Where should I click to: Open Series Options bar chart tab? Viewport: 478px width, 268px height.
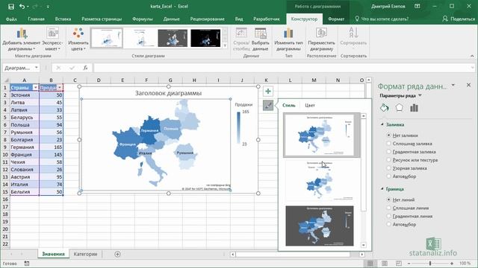point(414,107)
